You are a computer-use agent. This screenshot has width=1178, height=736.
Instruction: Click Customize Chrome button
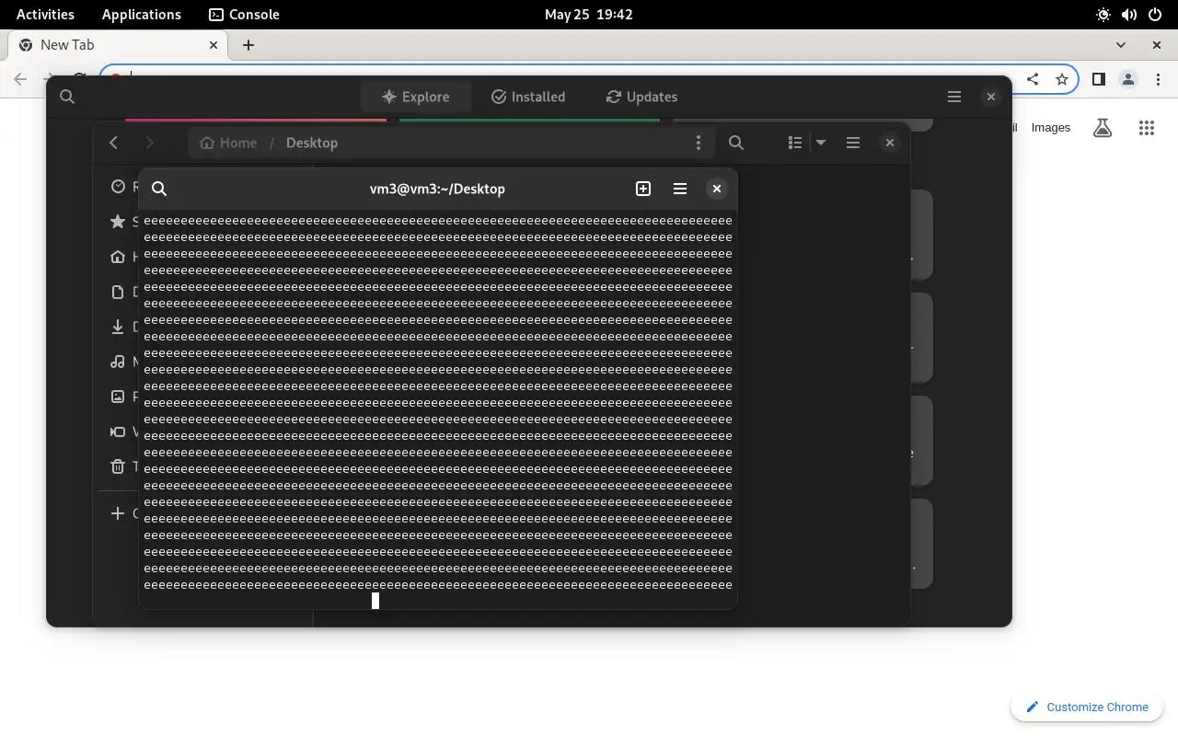click(x=1087, y=707)
